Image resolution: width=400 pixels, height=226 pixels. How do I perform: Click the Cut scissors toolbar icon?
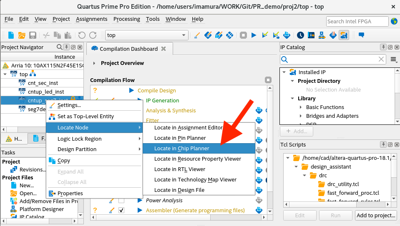click(x=46, y=35)
